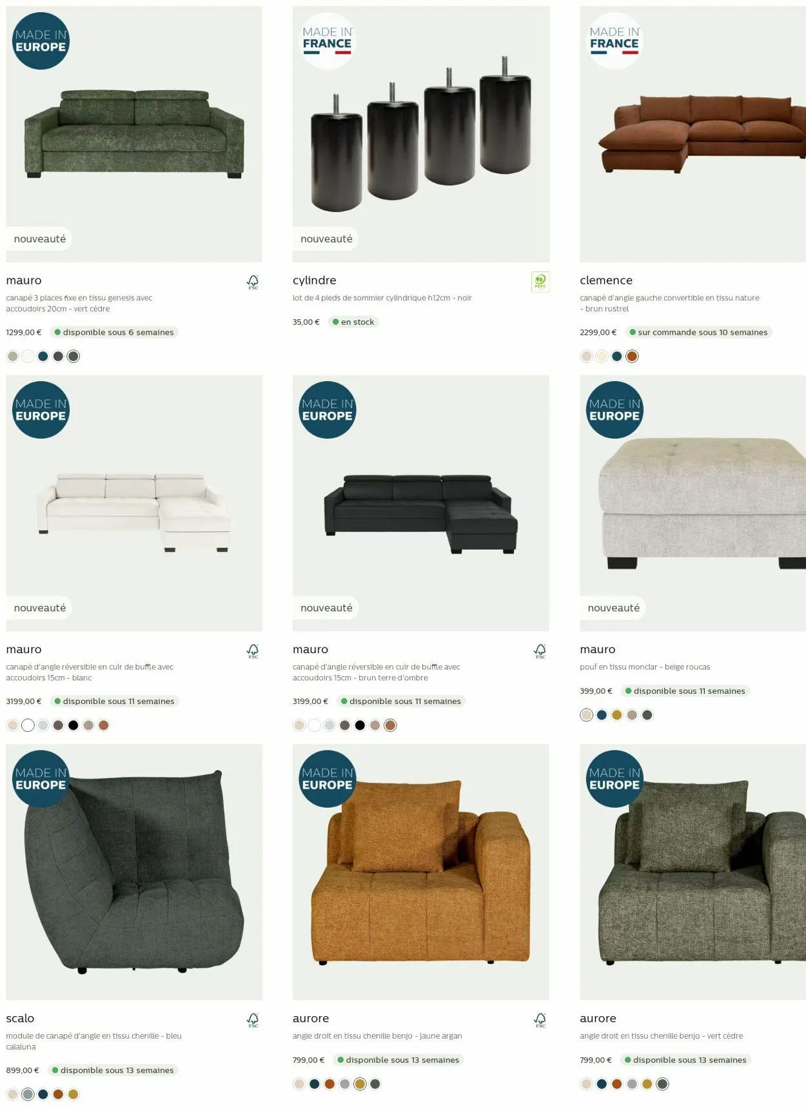Click FSC icon beside yellow aurore armchair
Screen dimensions: 806x1107
(x=540, y=1020)
